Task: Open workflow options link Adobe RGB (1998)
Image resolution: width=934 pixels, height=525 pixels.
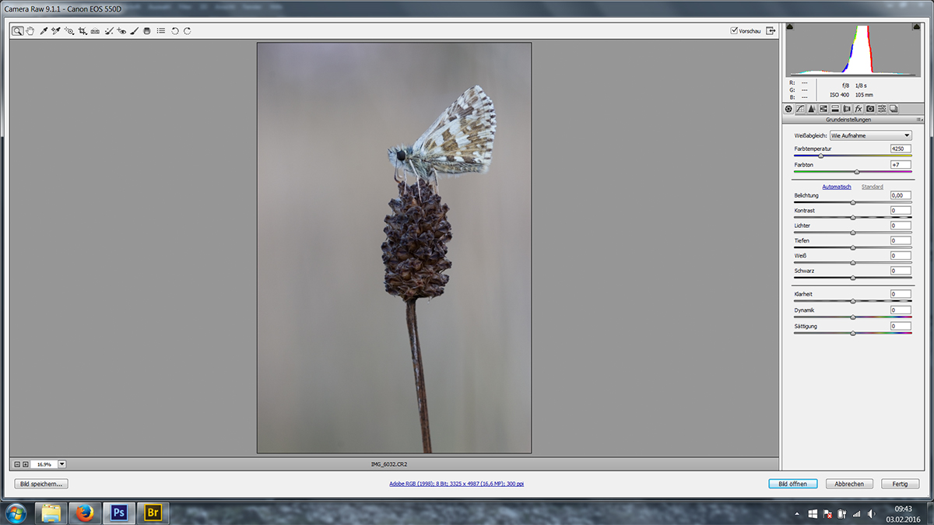Action: pyautogui.click(x=456, y=484)
